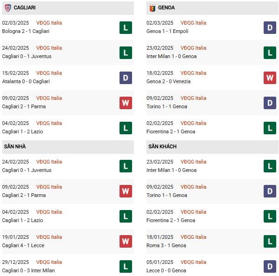Click W badge beside Cagliari 4 - 1 Lecce

click(126, 242)
